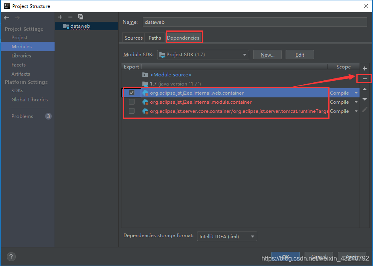This screenshot has height=266, width=373.
Task: Open the Module SDK dropdown
Action: (203, 55)
